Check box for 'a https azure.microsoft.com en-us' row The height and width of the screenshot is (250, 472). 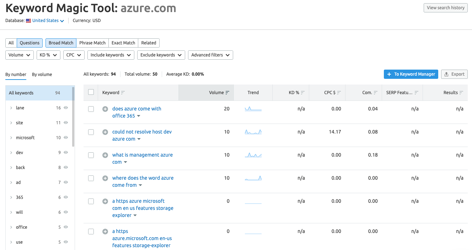tap(91, 232)
